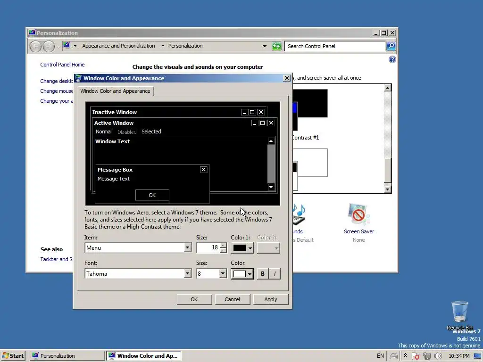Image resolution: width=483 pixels, height=362 pixels.
Task: Expand the Font dropdown showing Tahoma
Action: pyautogui.click(x=187, y=274)
